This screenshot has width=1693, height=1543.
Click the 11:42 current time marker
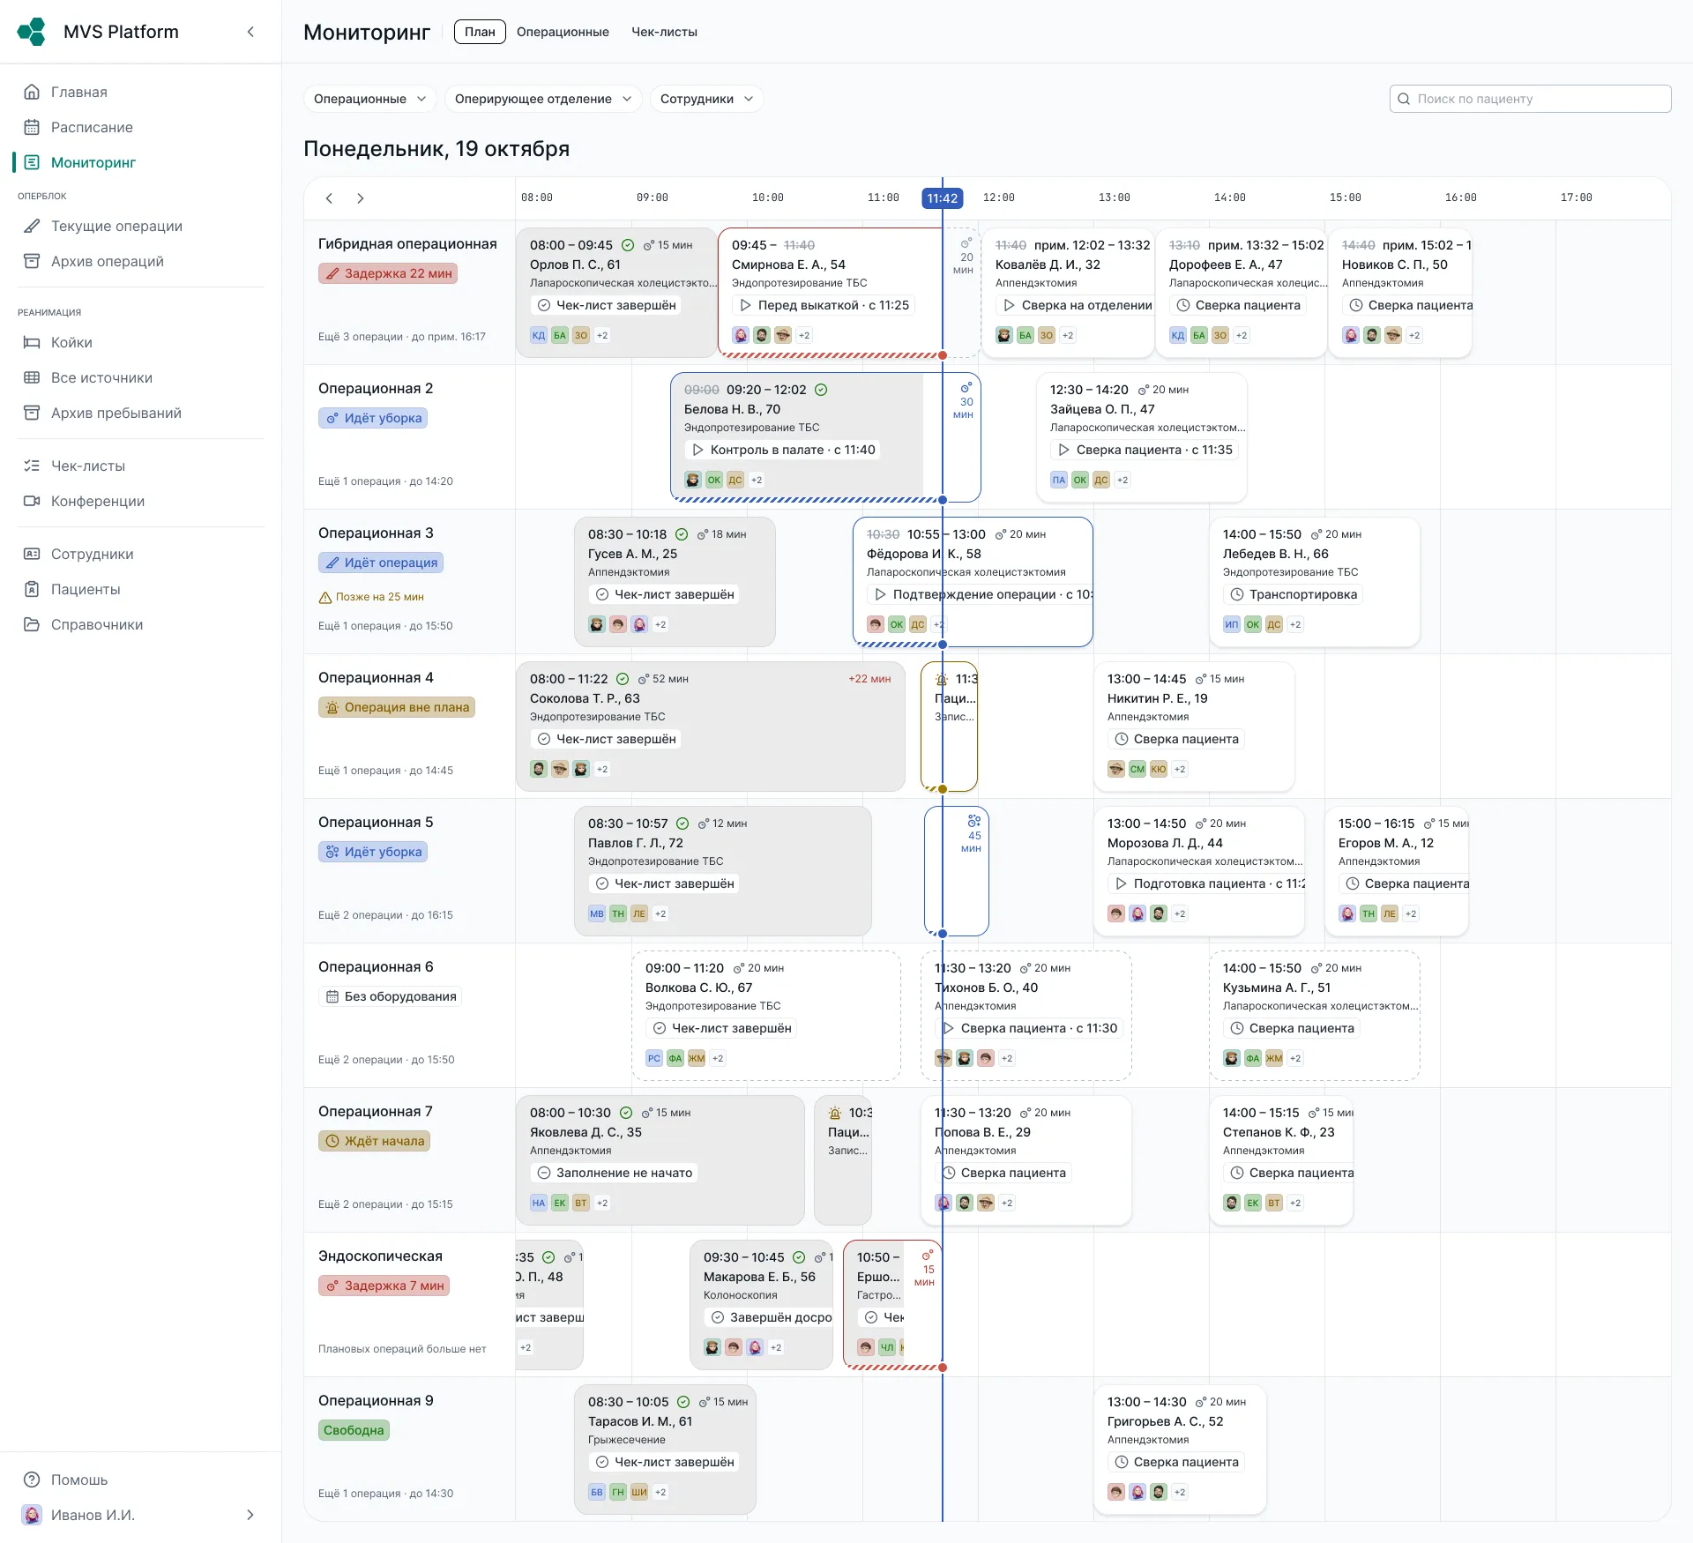point(942,198)
